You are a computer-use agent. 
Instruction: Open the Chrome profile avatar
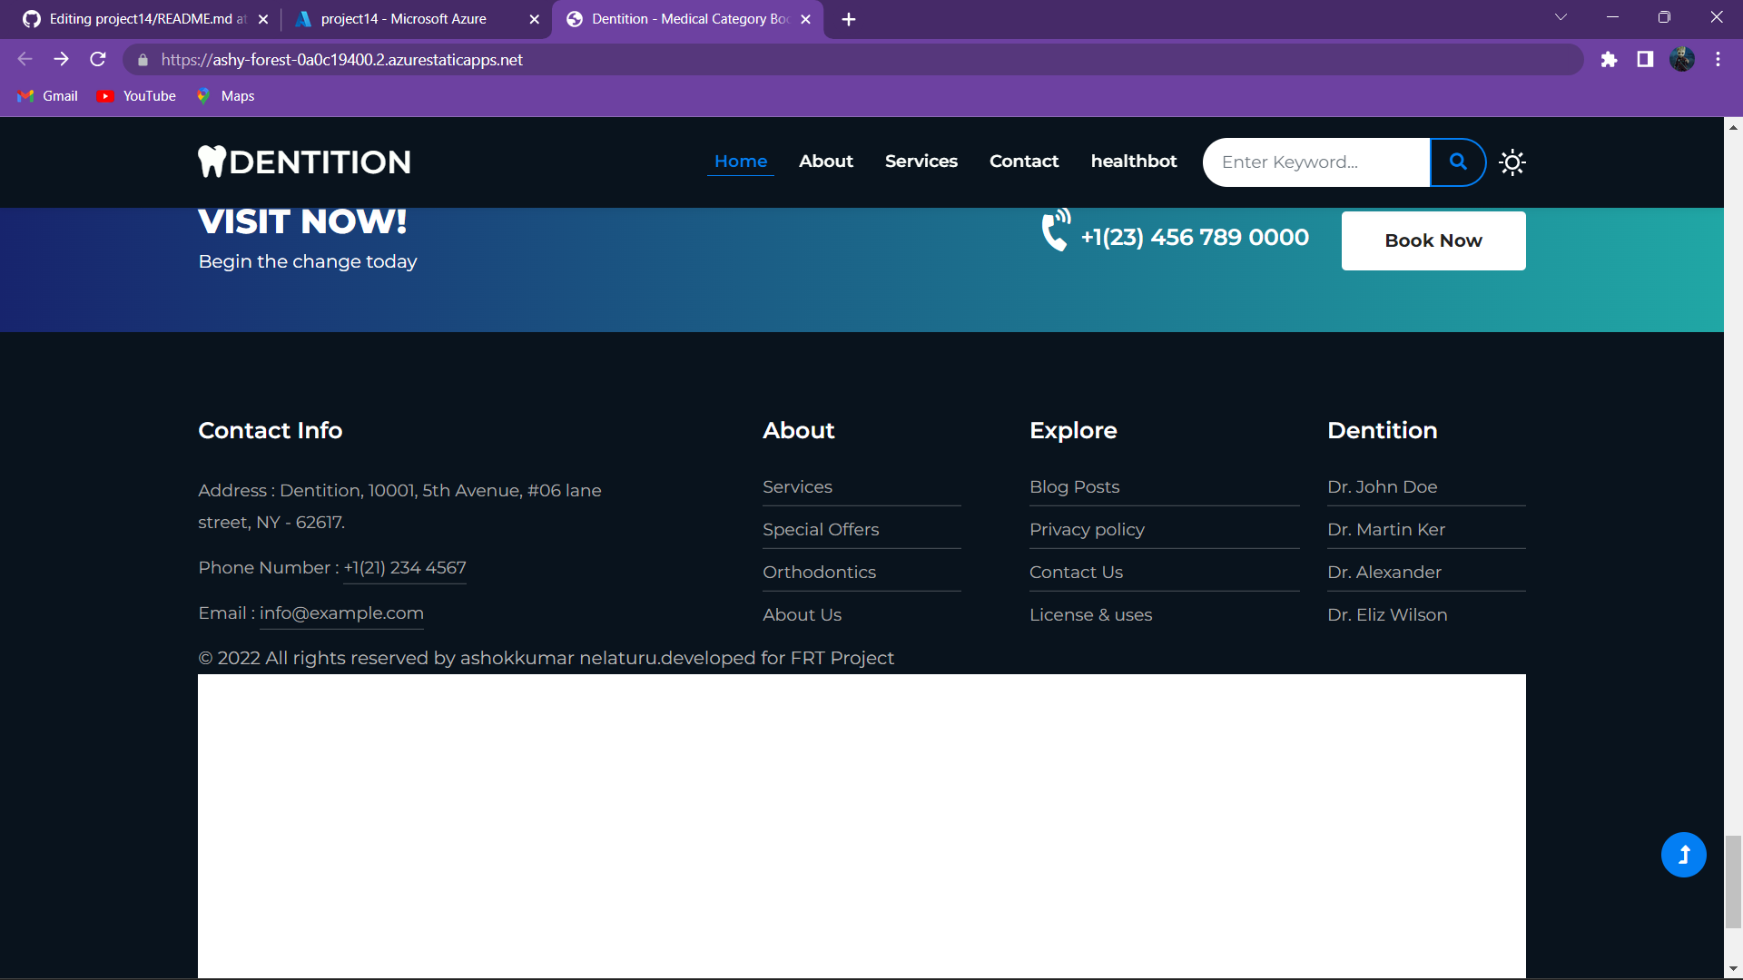(1681, 60)
